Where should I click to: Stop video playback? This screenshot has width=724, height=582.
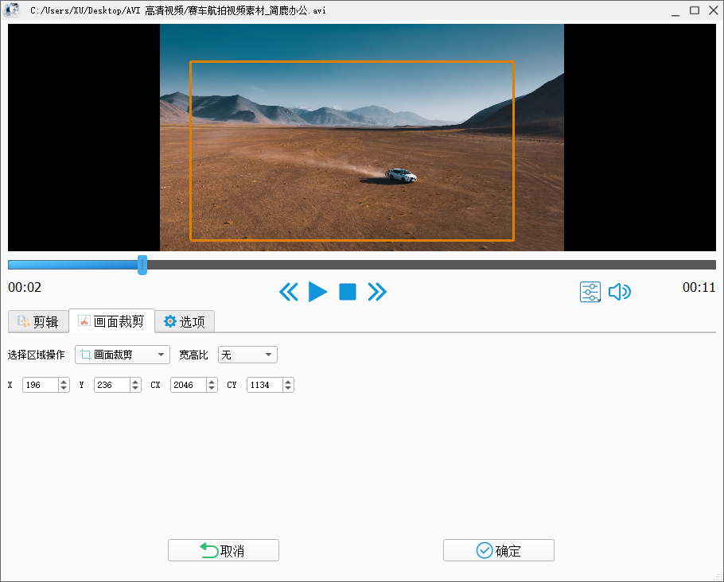348,292
